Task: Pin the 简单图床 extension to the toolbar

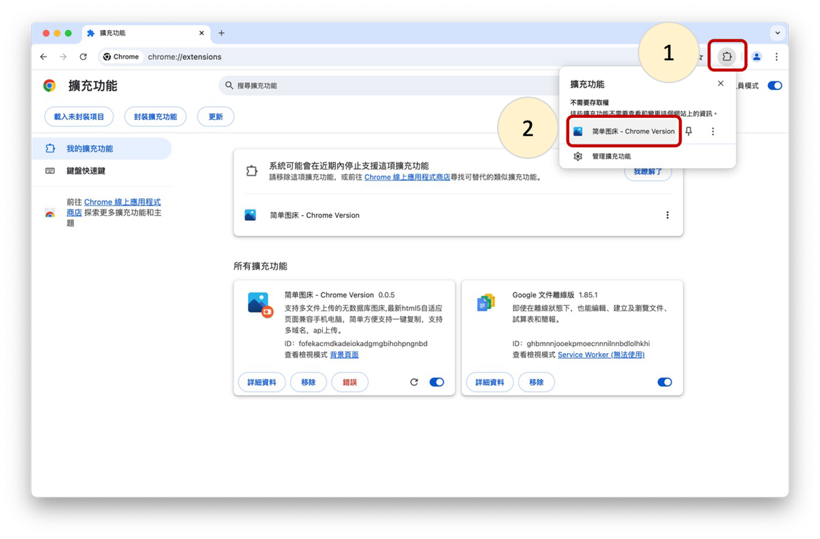Action: click(x=688, y=131)
